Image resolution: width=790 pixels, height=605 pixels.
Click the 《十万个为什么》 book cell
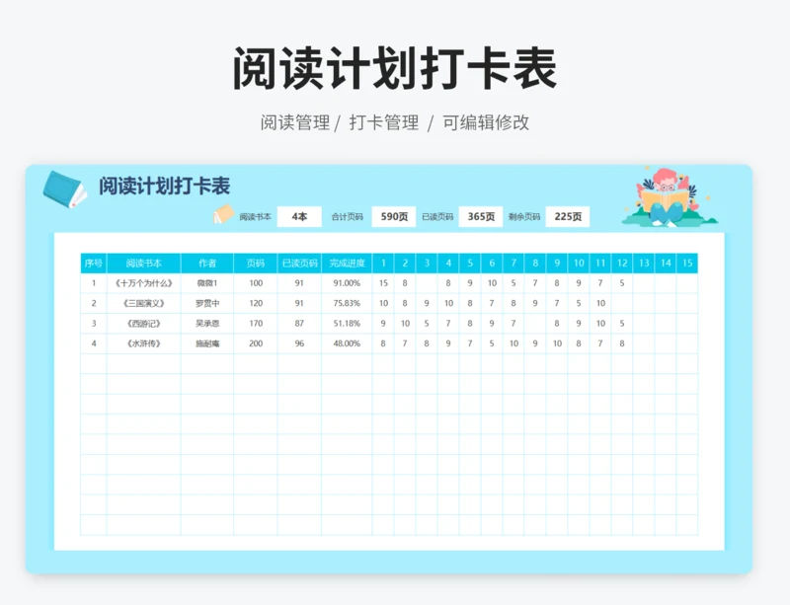pyautogui.click(x=144, y=283)
